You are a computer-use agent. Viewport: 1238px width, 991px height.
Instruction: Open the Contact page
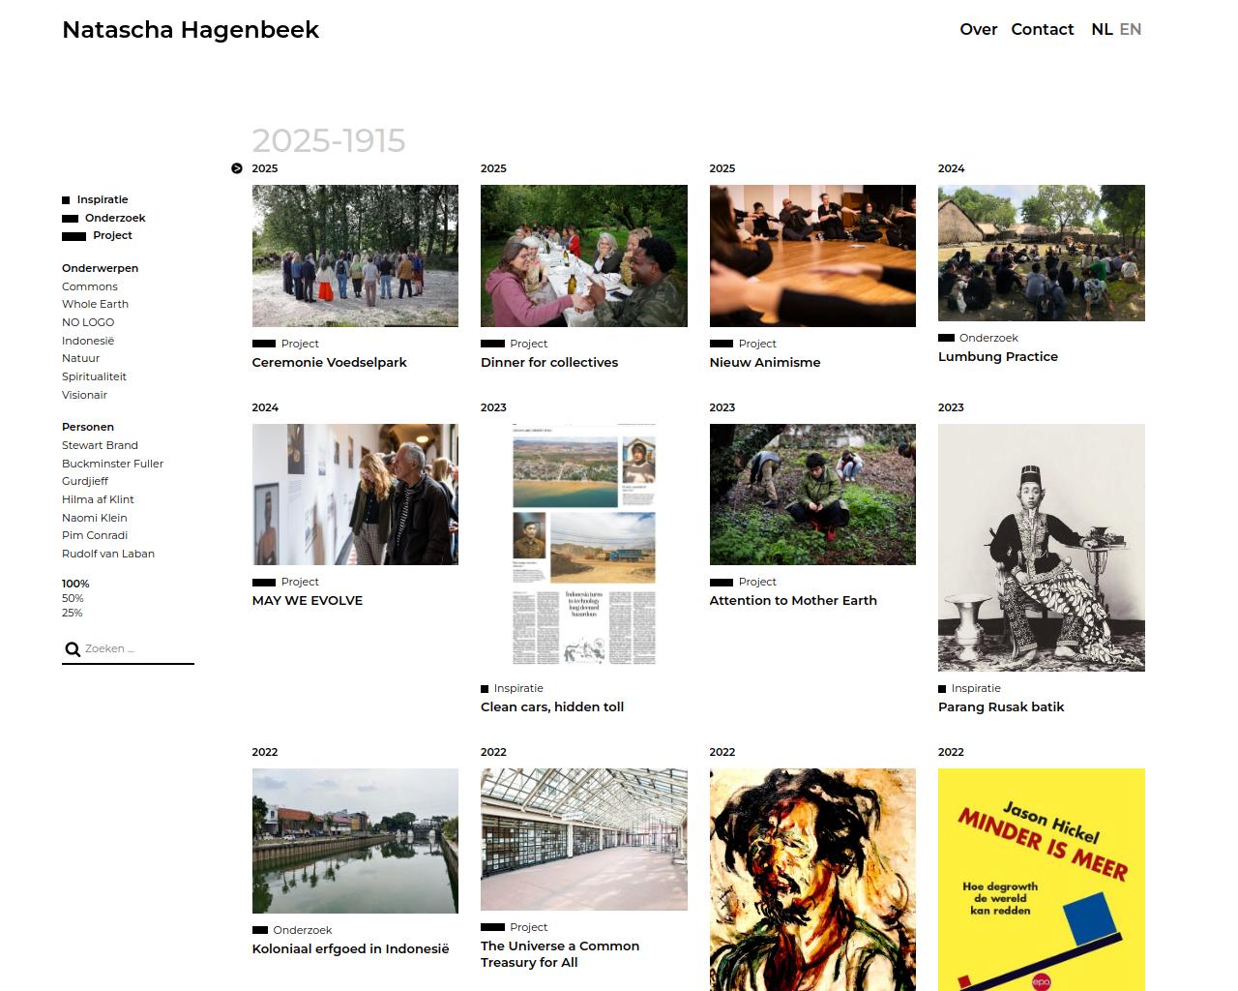pos(1042,29)
